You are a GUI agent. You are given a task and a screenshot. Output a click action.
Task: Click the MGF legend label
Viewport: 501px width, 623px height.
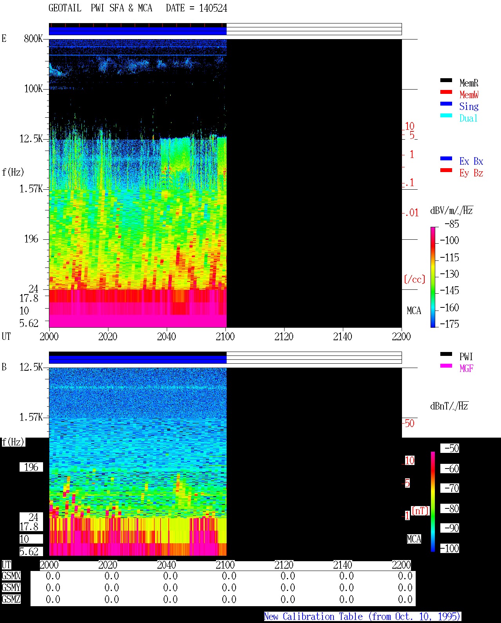(x=466, y=368)
